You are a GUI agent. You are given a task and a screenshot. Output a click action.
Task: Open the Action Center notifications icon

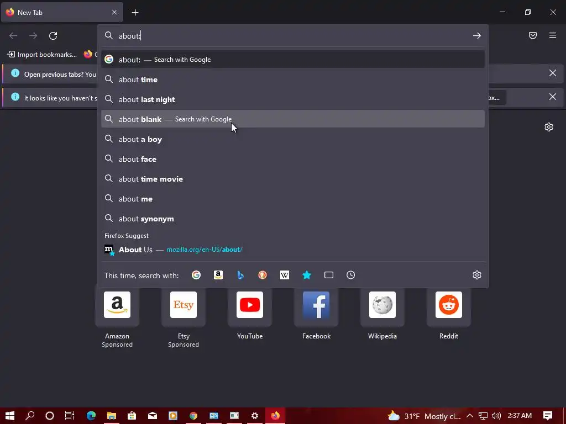pyautogui.click(x=548, y=416)
